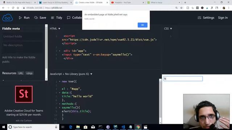232x130 pixels.
Task: Click the Untitled fiddle title field
Action: pyautogui.click(x=22, y=36)
